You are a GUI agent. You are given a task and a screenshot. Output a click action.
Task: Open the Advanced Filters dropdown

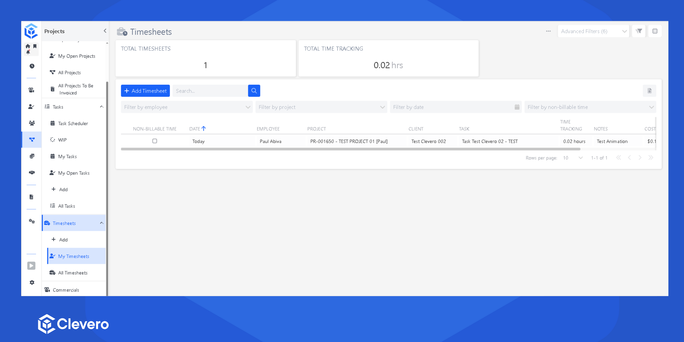593,31
